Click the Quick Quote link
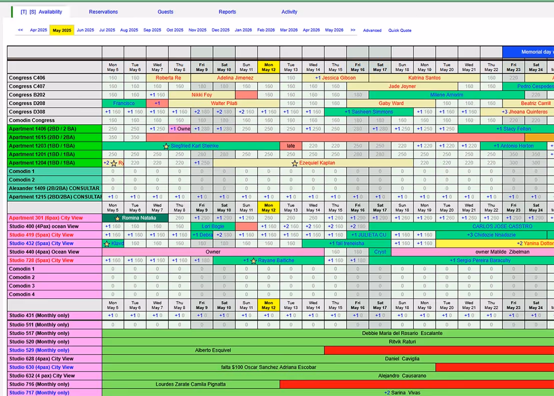554x396 pixels. coord(400,30)
